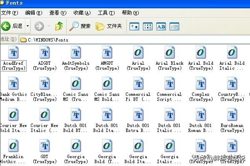Select the Commercial Script font icon
This screenshot has width=250, height=166.
(170, 83)
